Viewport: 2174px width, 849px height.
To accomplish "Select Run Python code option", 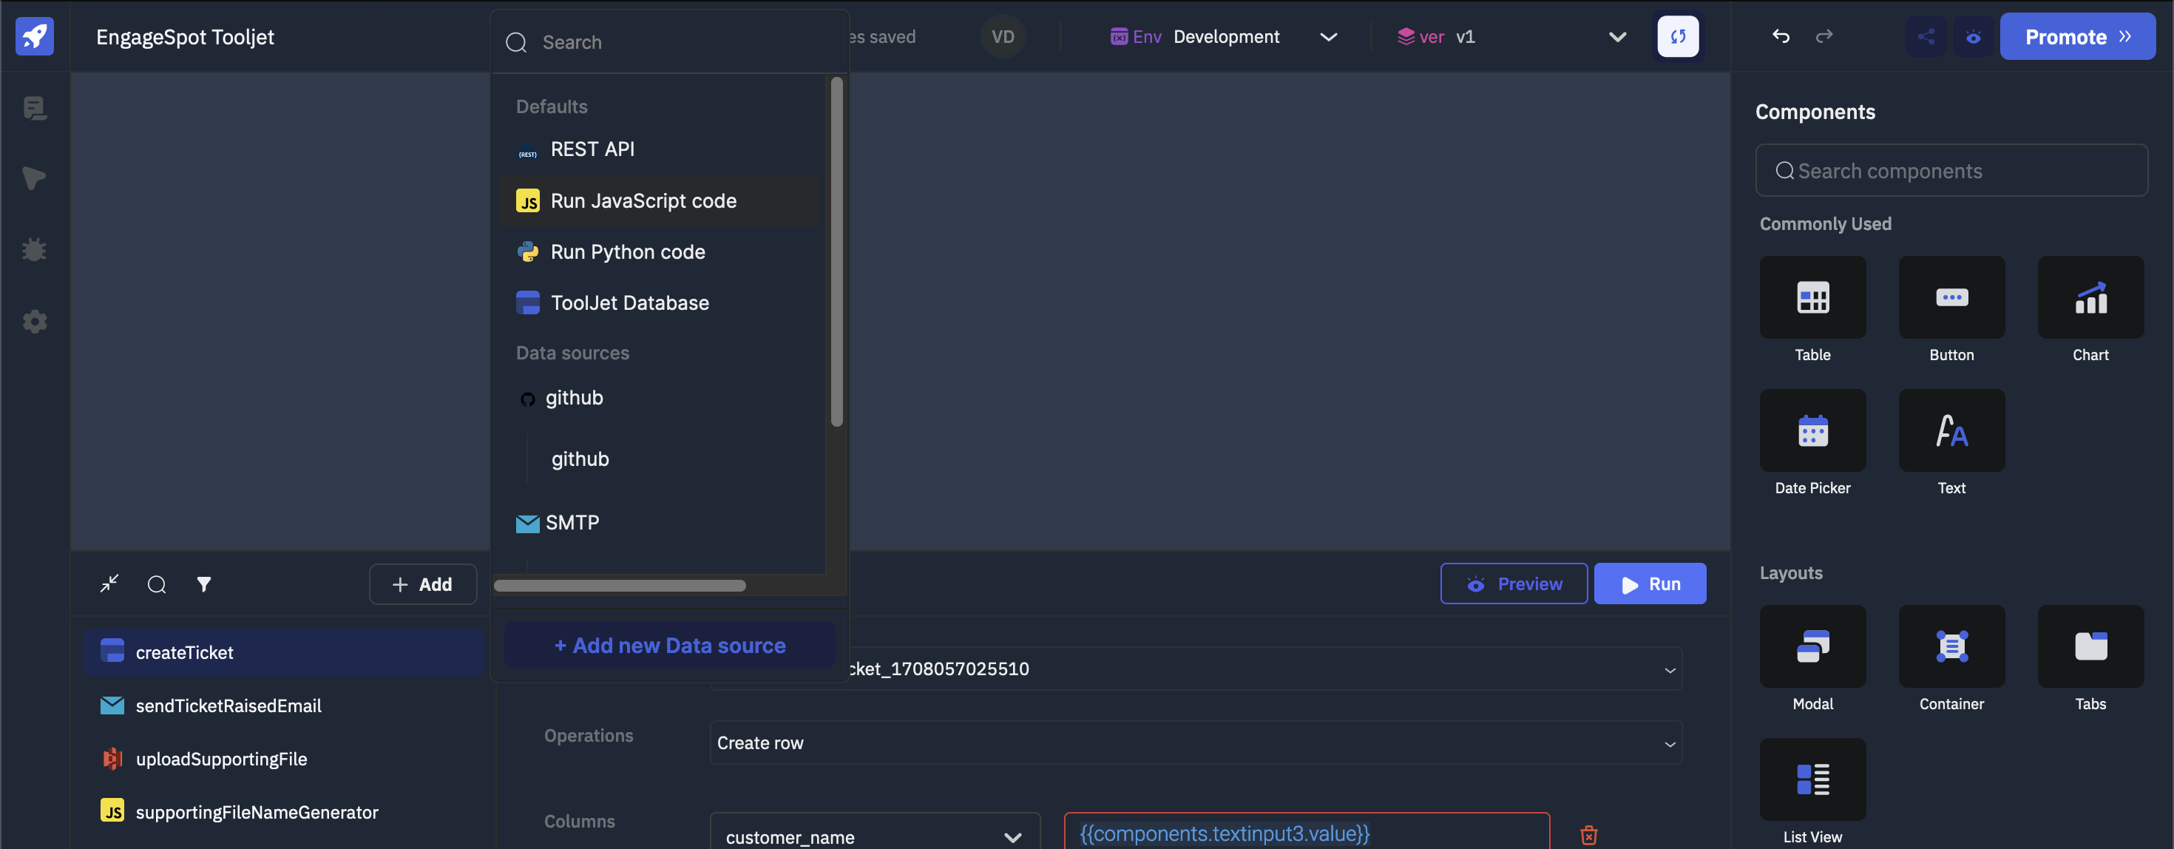I will (659, 251).
